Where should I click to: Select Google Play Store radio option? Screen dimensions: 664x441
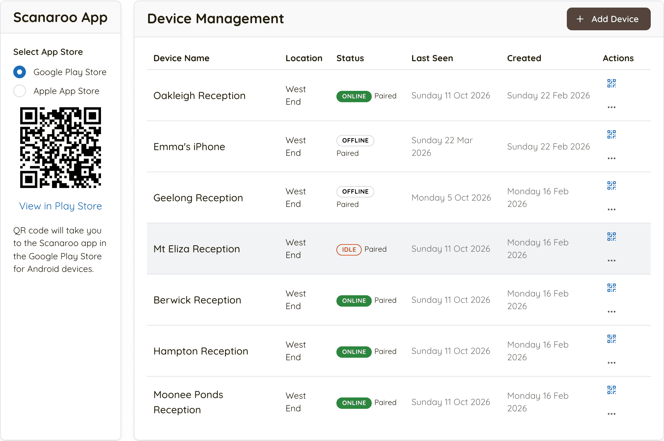click(x=20, y=72)
